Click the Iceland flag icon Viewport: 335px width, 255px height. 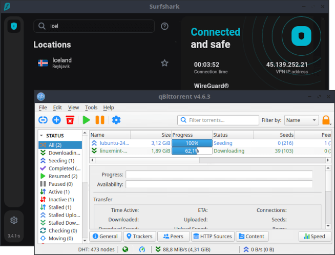coord(43,63)
